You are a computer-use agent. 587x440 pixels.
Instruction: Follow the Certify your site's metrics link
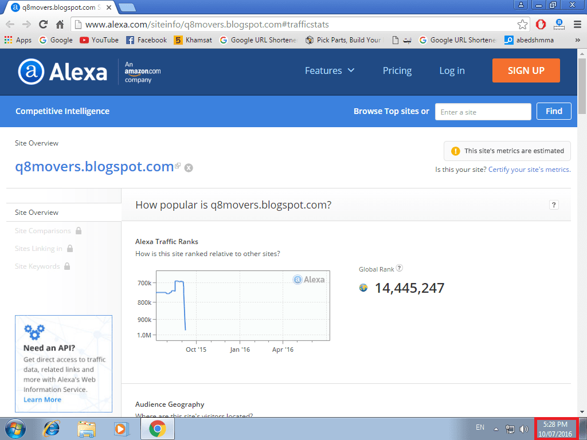tap(529, 170)
